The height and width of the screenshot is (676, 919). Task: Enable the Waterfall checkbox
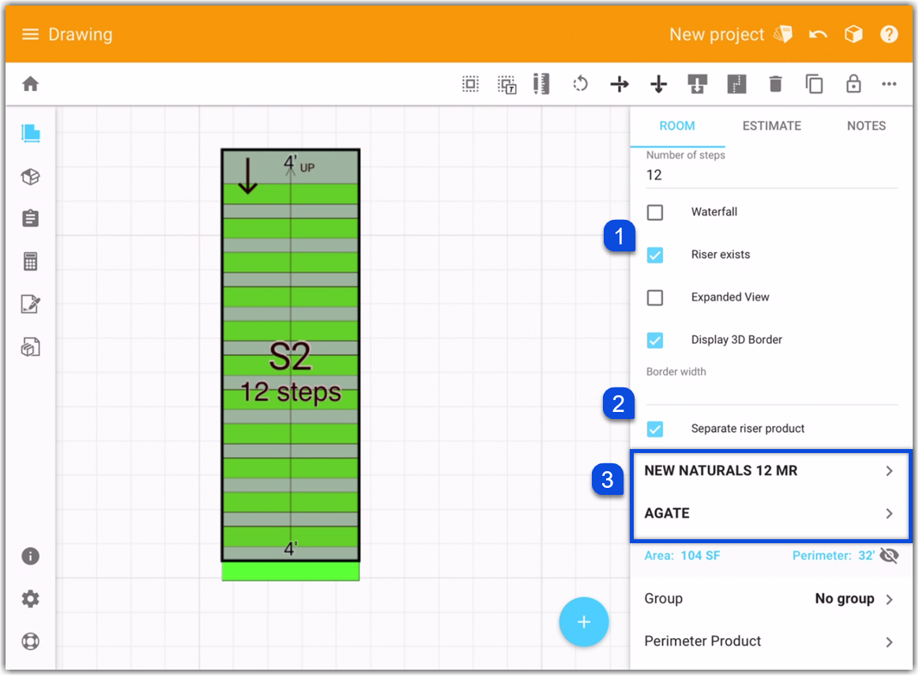(x=654, y=212)
